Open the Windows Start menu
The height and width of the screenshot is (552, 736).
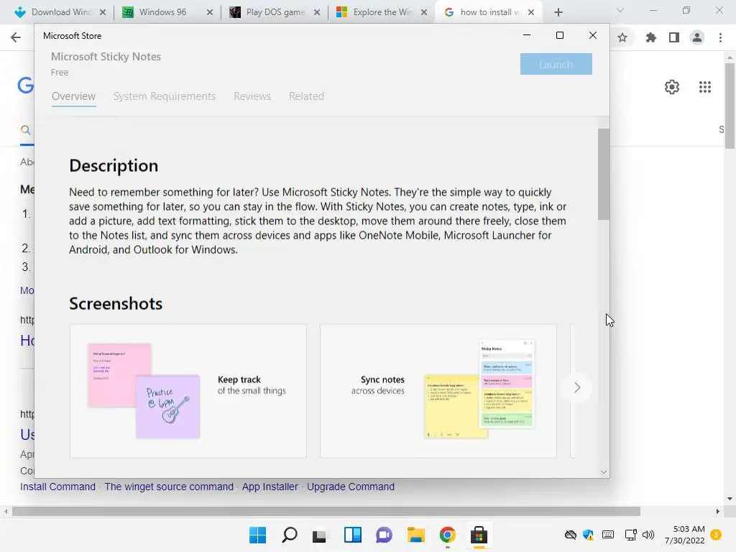[258, 535]
